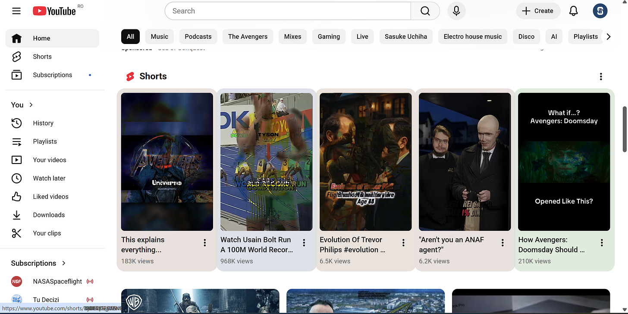This screenshot has width=628, height=314.
Task: Play the Usain Bolt race thumbnail
Action: (266, 162)
